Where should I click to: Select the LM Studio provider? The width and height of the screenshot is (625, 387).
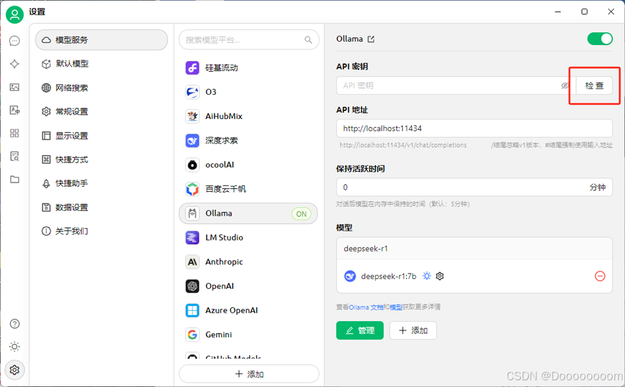click(x=249, y=238)
